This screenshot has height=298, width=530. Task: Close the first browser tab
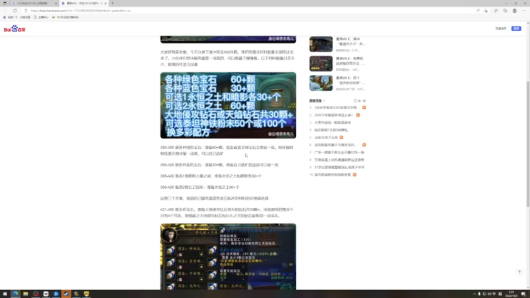[x=56, y=3]
